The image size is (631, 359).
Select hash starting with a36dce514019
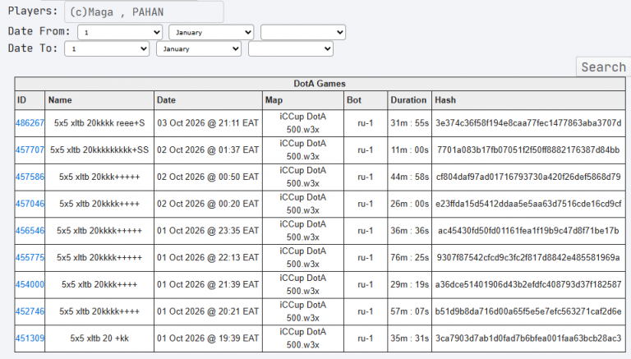(528, 284)
